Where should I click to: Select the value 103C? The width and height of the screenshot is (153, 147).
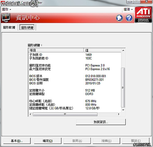(x=89, y=58)
